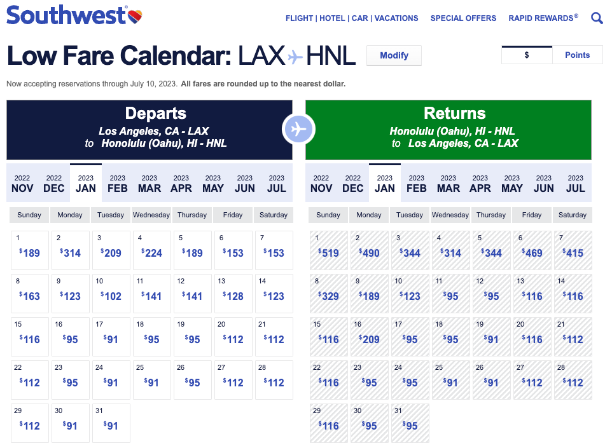Select the Departs DEC 2022 tab
Screen dimensions: 605x448
[54, 183]
